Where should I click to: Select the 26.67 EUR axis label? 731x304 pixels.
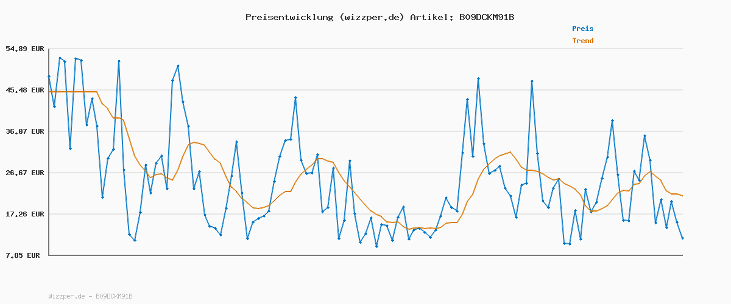[25, 173]
